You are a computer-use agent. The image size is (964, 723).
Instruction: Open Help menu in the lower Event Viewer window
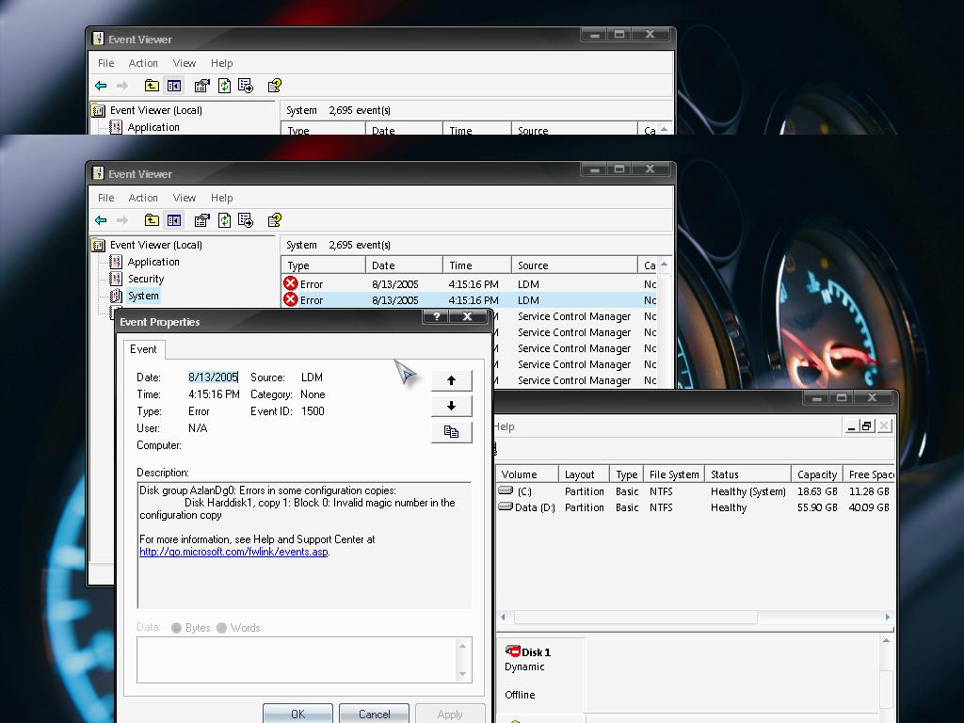(x=221, y=198)
